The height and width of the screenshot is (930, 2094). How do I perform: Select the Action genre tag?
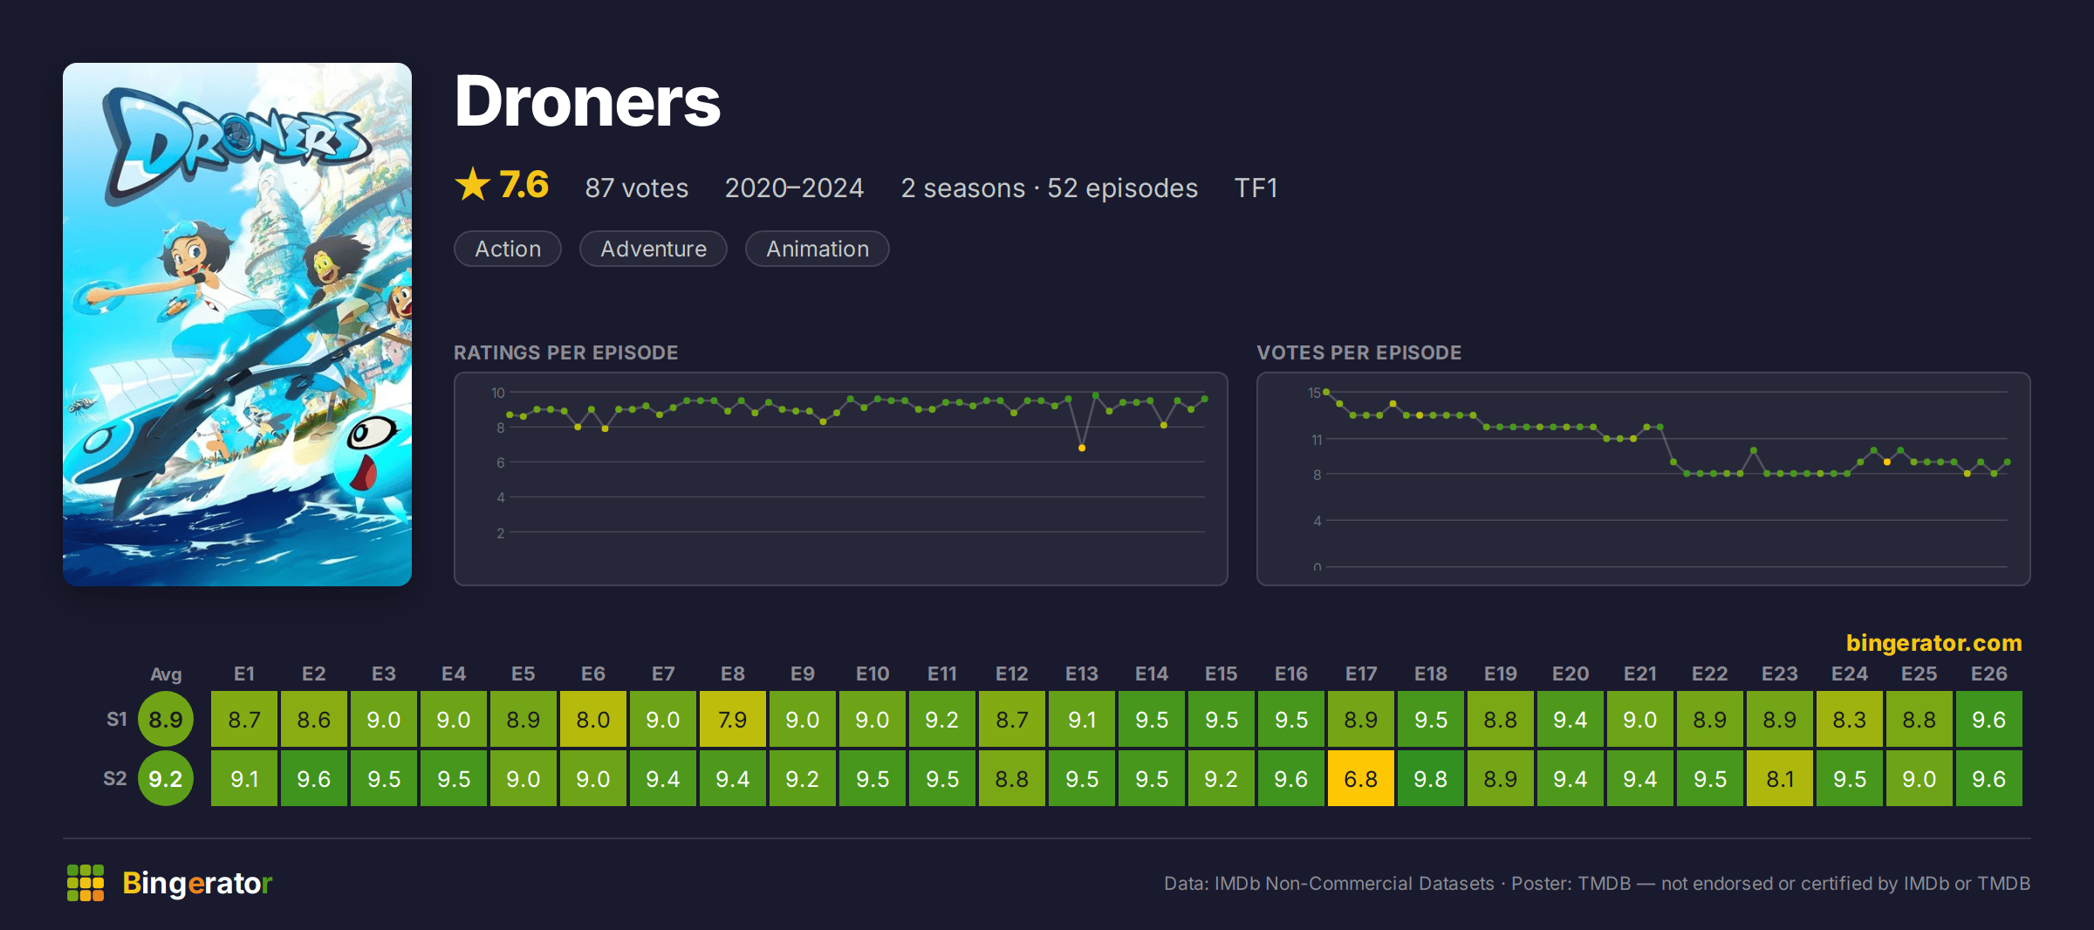click(x=508, y=249)
